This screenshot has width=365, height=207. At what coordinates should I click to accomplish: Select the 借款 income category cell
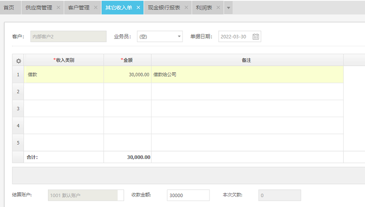[64, 74]
